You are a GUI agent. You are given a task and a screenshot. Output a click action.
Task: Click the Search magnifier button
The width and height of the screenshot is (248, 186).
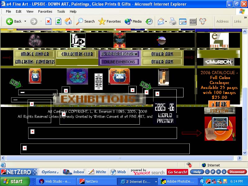pos(85,21)
